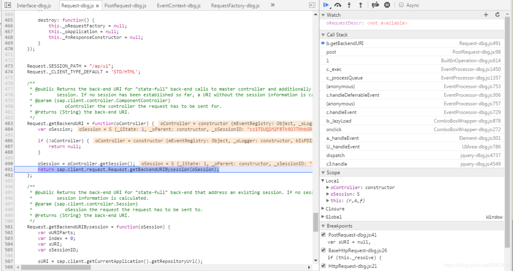Expand the Closure scope
Screen dimensions: 513x271
tap(323, 209)
